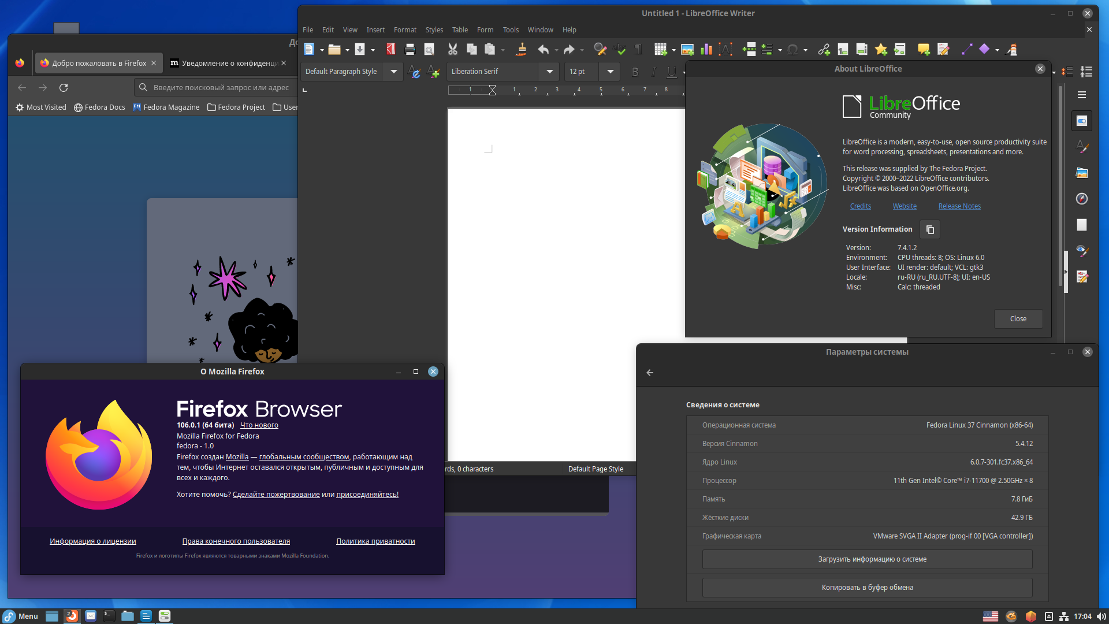
Task: Click the Insert Text Box icon
Action: 725,50
